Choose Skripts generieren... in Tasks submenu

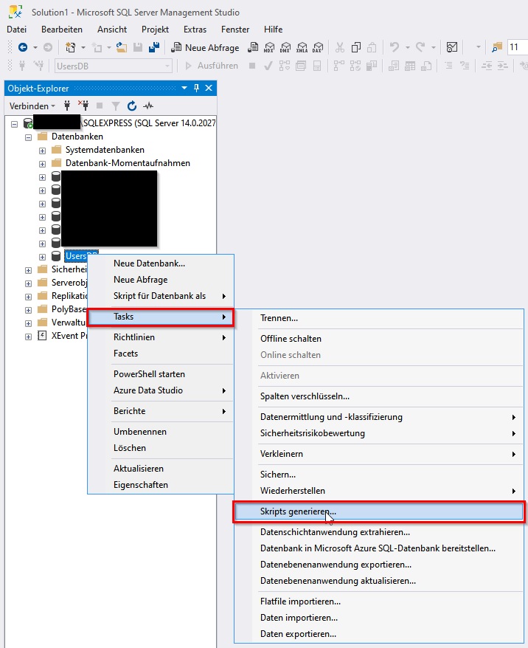[x=379, y=511]
